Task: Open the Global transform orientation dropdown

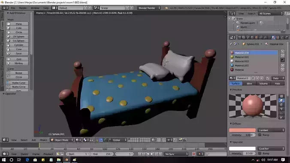Action: pyautogui.click(x=120, y=140)
